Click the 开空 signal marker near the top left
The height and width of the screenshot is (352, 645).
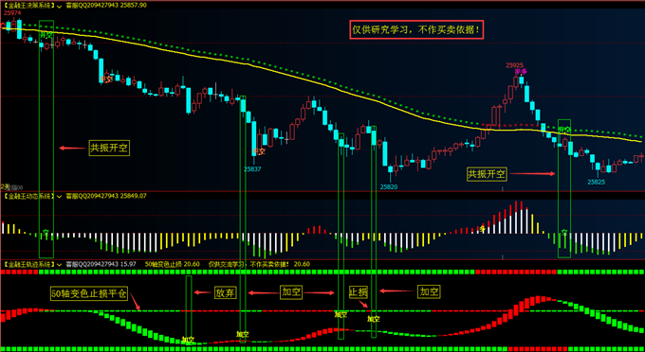coord(46,36)
